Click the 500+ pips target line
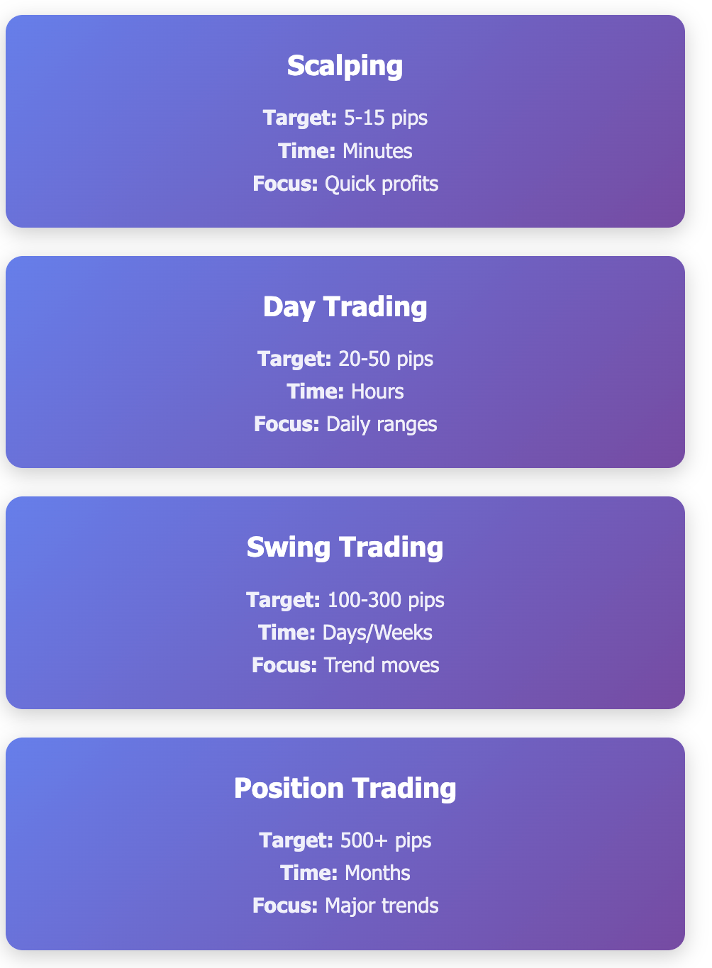Viewport: 712px width, 968px height. 345,840
